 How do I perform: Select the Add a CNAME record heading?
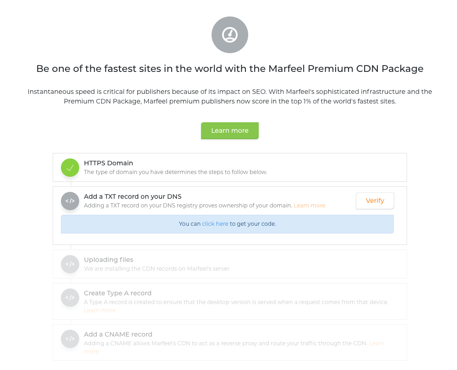pyautogui.click(x=118, y=334)
